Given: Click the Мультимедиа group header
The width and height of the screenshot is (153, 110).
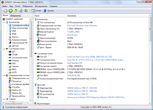Looking at the screenshot, I should [42, 104].
